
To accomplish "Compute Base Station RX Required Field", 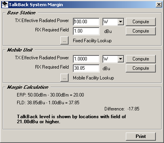I will (141, 31).
